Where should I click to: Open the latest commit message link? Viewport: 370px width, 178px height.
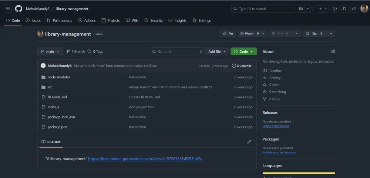click(115, 66)
